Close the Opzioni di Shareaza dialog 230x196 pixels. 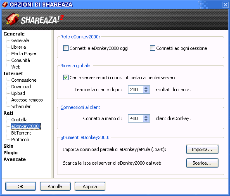coord(225,5)
